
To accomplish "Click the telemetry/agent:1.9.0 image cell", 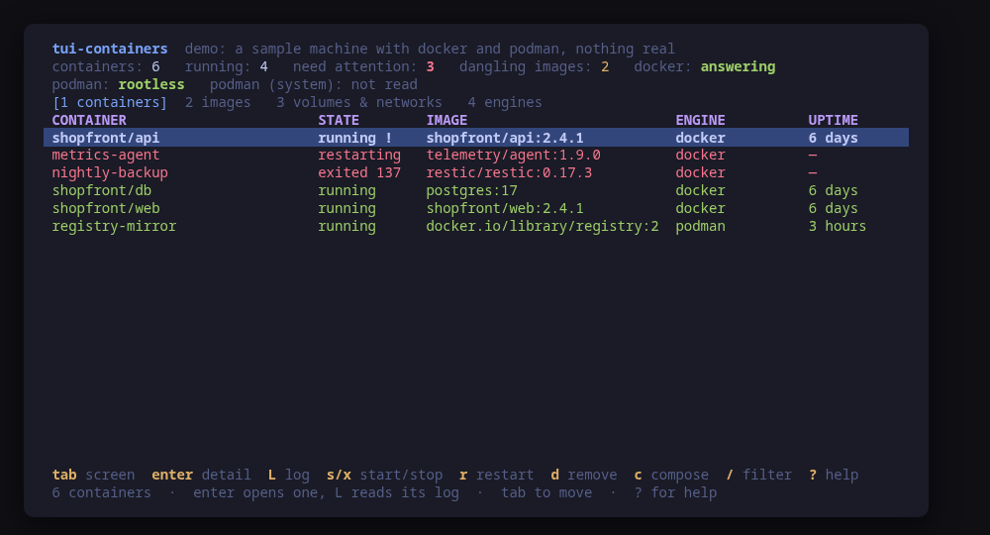I will (x=513, y=156).
